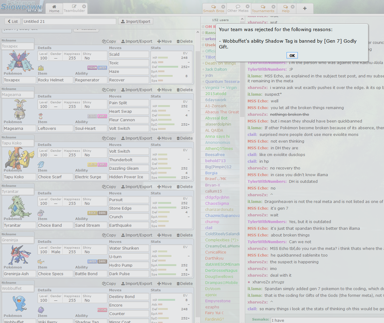Viewport: 384px width, 323px height.
Task: Open Tapu Koko's Pokémon species selector
Action: point(19,177)
